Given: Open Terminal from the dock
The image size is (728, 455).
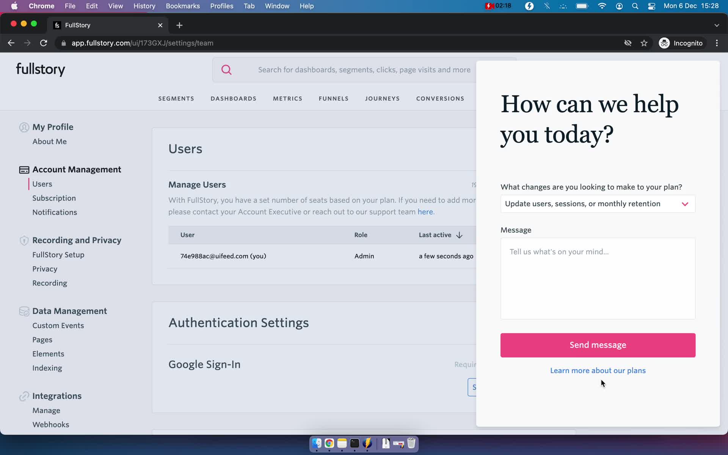Looking at the screenshot, I should [355, 443].
